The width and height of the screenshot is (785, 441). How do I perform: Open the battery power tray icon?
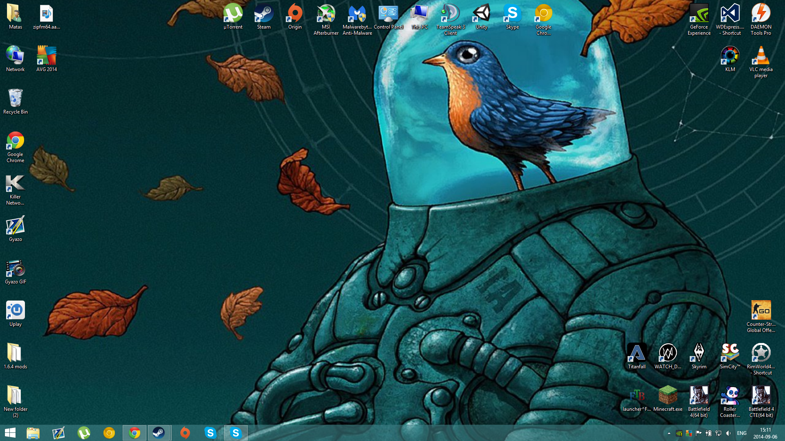click(709, 433)
